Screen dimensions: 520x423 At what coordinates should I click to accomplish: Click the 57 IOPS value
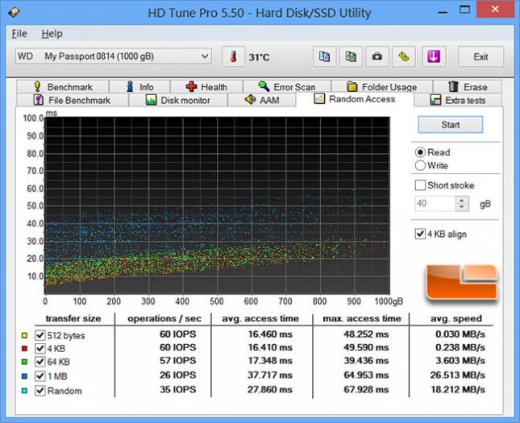click(x=177, y=360)
